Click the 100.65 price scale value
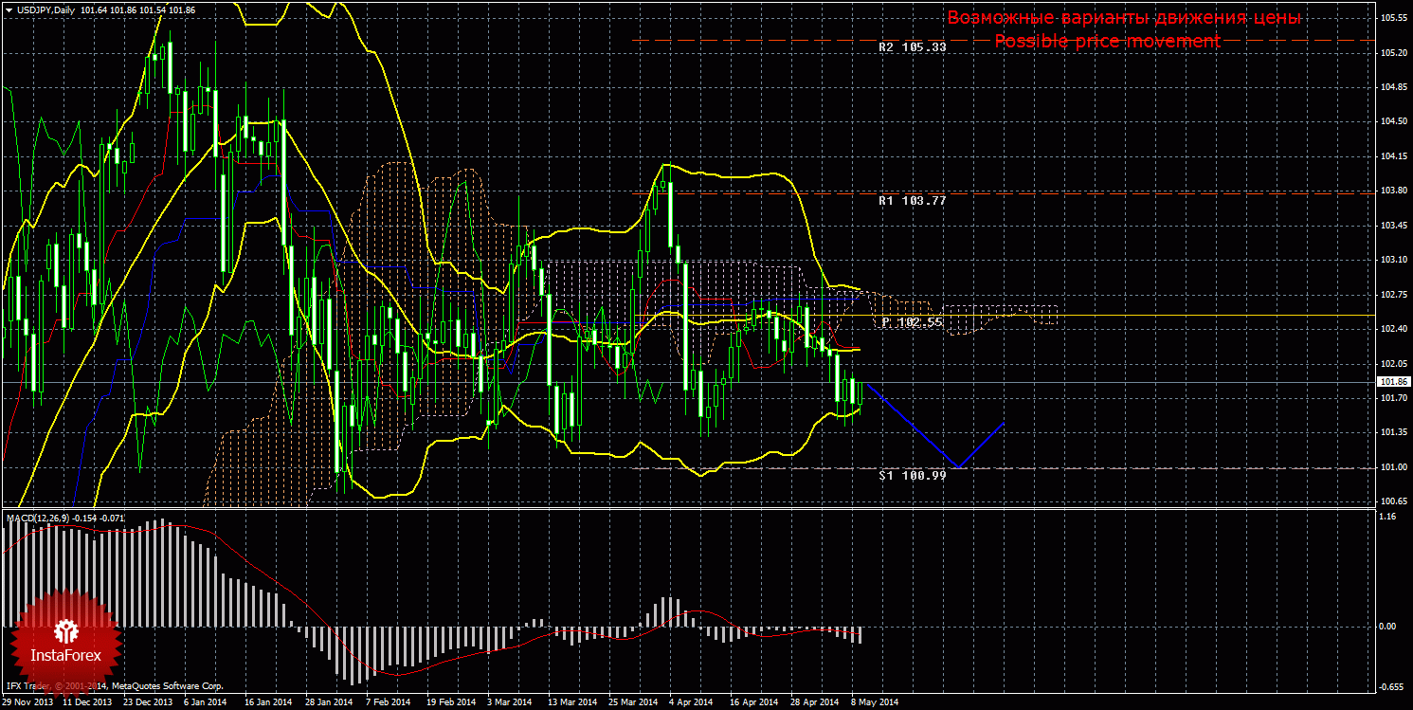Viewport: 1413px width, 710px height. (x=1392, y=501)
